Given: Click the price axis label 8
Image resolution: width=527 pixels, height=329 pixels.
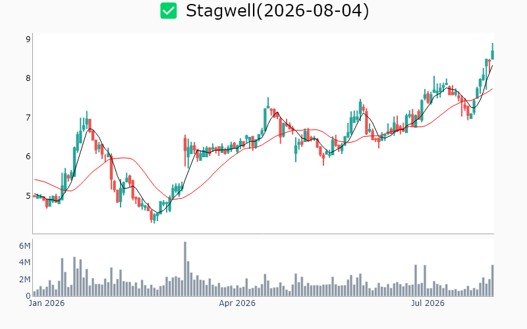Looking at the screenshot, I should pyautogui.click(x=28, y=78).
